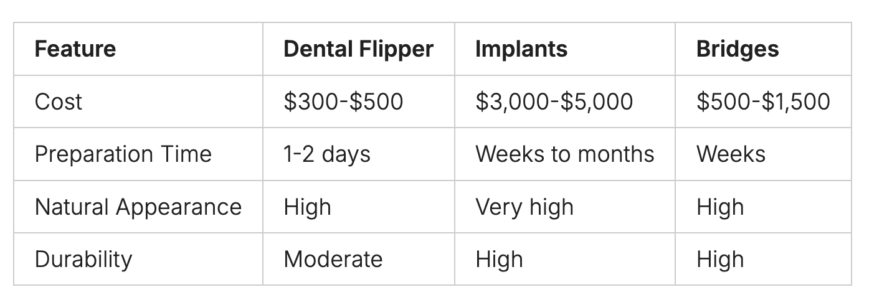Select the Preparation Time row label

[x=123, y=154]
